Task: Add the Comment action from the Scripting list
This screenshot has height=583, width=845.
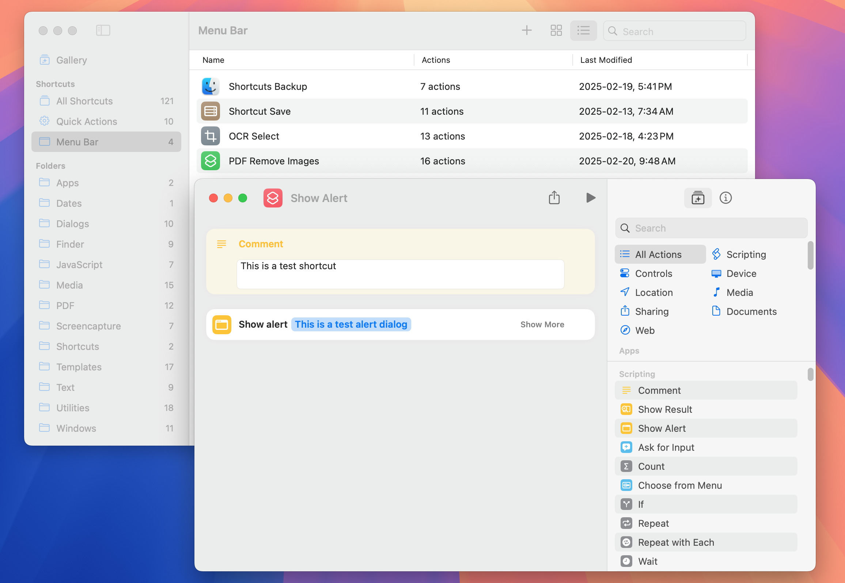Action: (x=706, y=390)
